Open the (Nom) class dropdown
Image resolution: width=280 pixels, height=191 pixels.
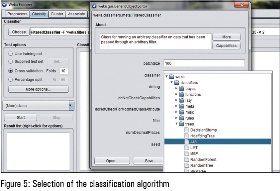point(38,106)
